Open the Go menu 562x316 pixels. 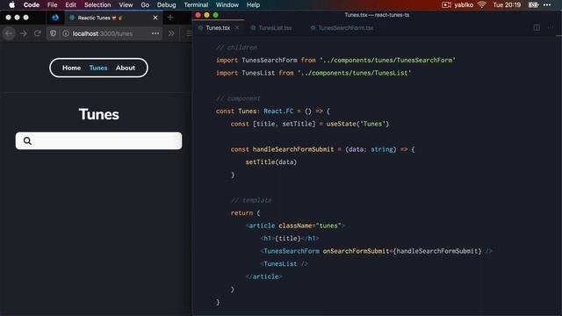pos(145,4)
